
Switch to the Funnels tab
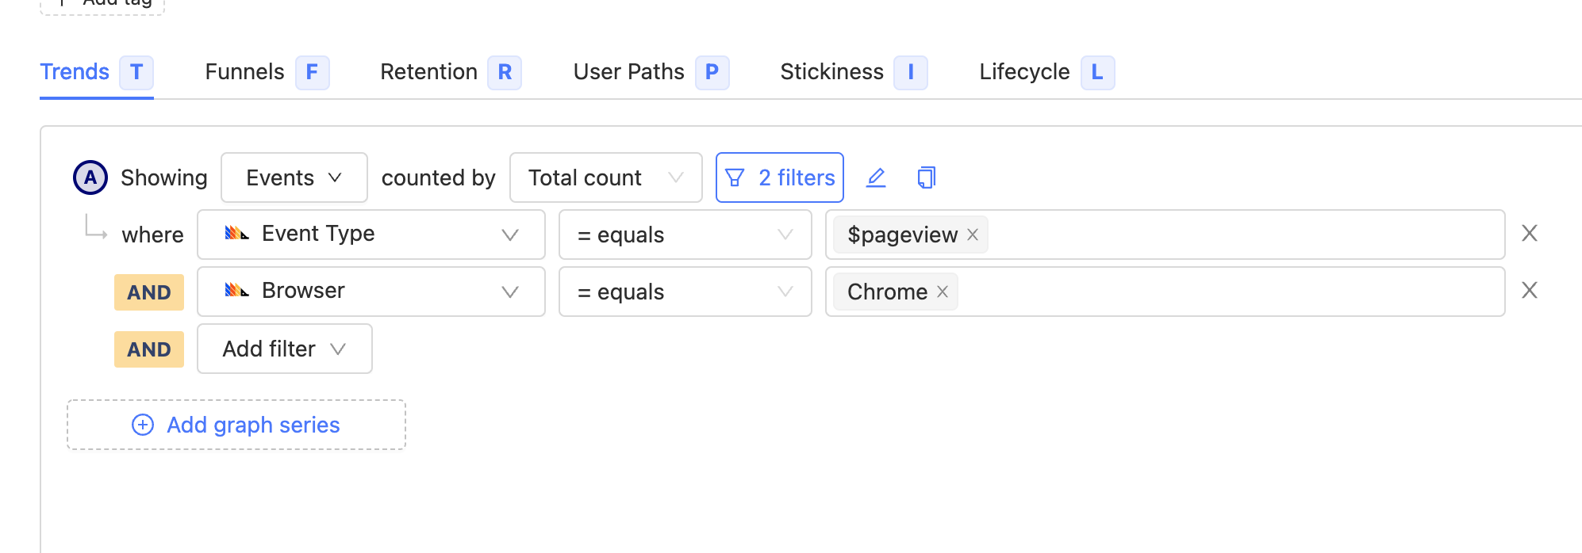click(245, 72)
